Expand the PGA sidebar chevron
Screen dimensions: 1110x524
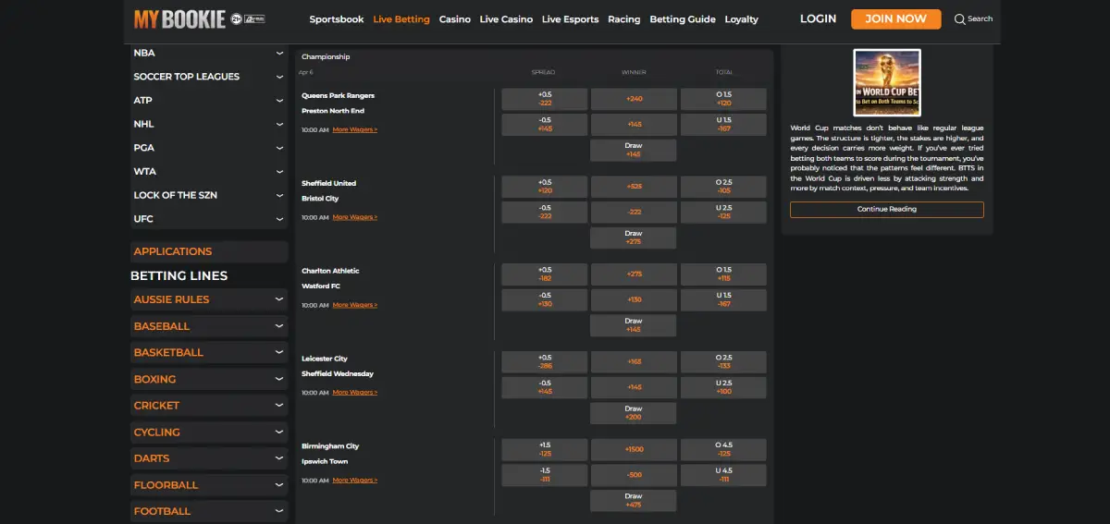tap(279, 148)
